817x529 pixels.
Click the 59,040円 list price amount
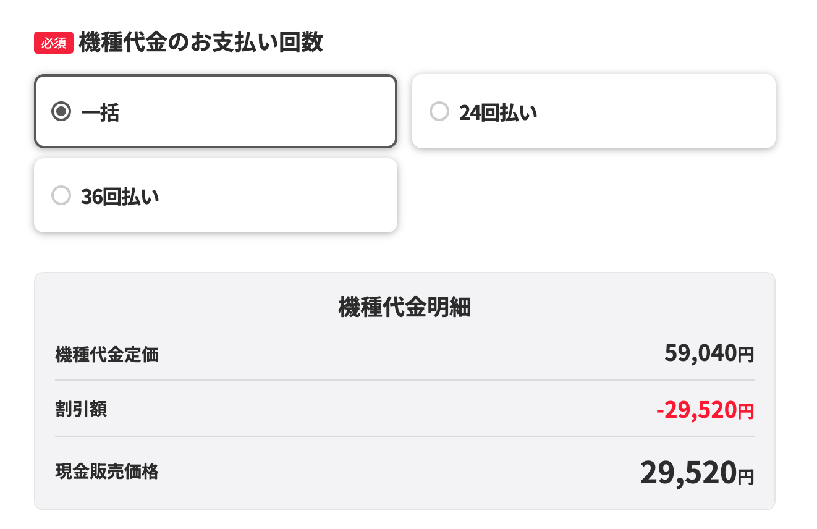point(709,353)
